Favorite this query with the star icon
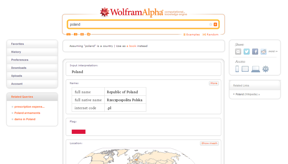 [211, 24]
